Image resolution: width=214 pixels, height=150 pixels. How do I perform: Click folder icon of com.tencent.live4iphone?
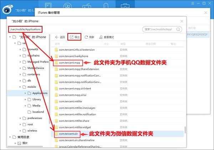tap(56, 56)
